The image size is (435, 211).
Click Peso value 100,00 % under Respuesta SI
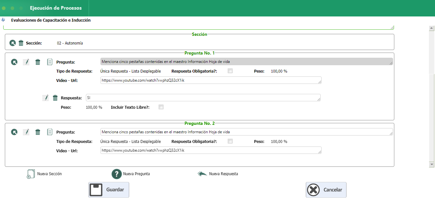pyautogui.click(x=94, y=107)
